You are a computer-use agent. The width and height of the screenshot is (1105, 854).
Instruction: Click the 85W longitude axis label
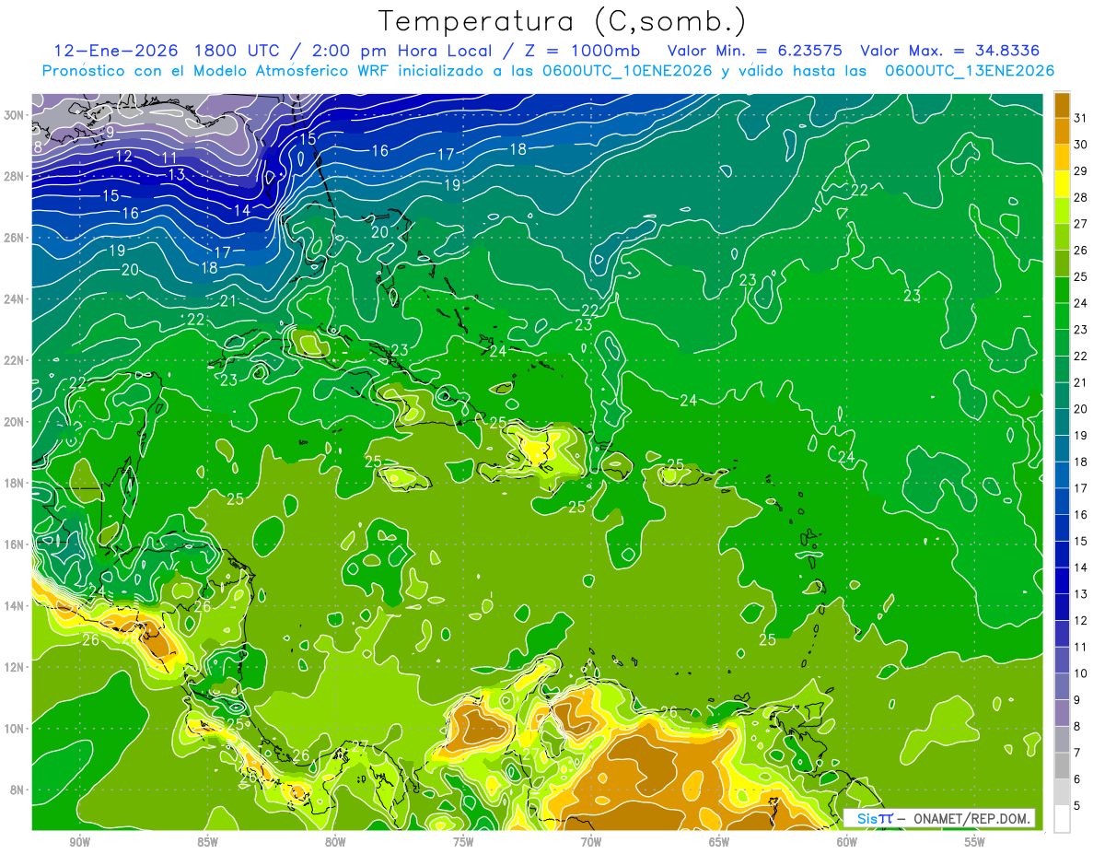click(207, 842)
